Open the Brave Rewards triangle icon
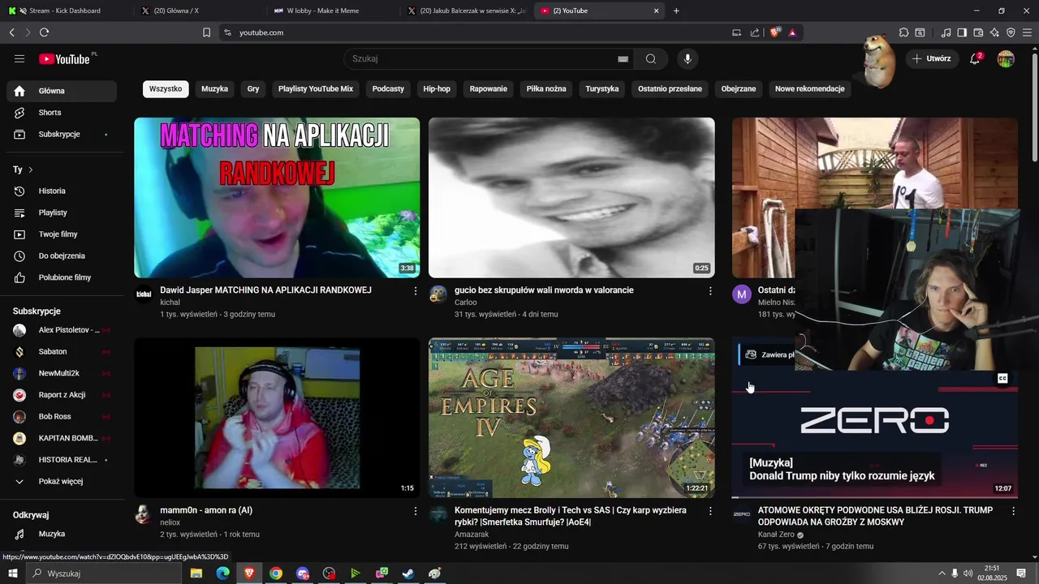The height and width of the screenshot is (584, 1039). pyautogui.click(x=792, y=32)
